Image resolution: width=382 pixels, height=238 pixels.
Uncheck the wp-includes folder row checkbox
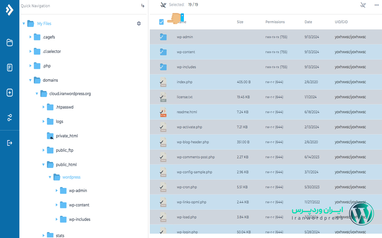tap(163, 67)
